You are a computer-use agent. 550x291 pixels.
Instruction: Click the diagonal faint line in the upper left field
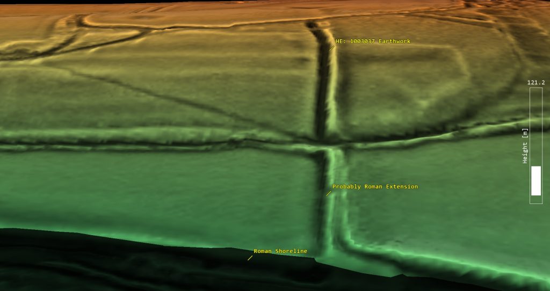161,97
